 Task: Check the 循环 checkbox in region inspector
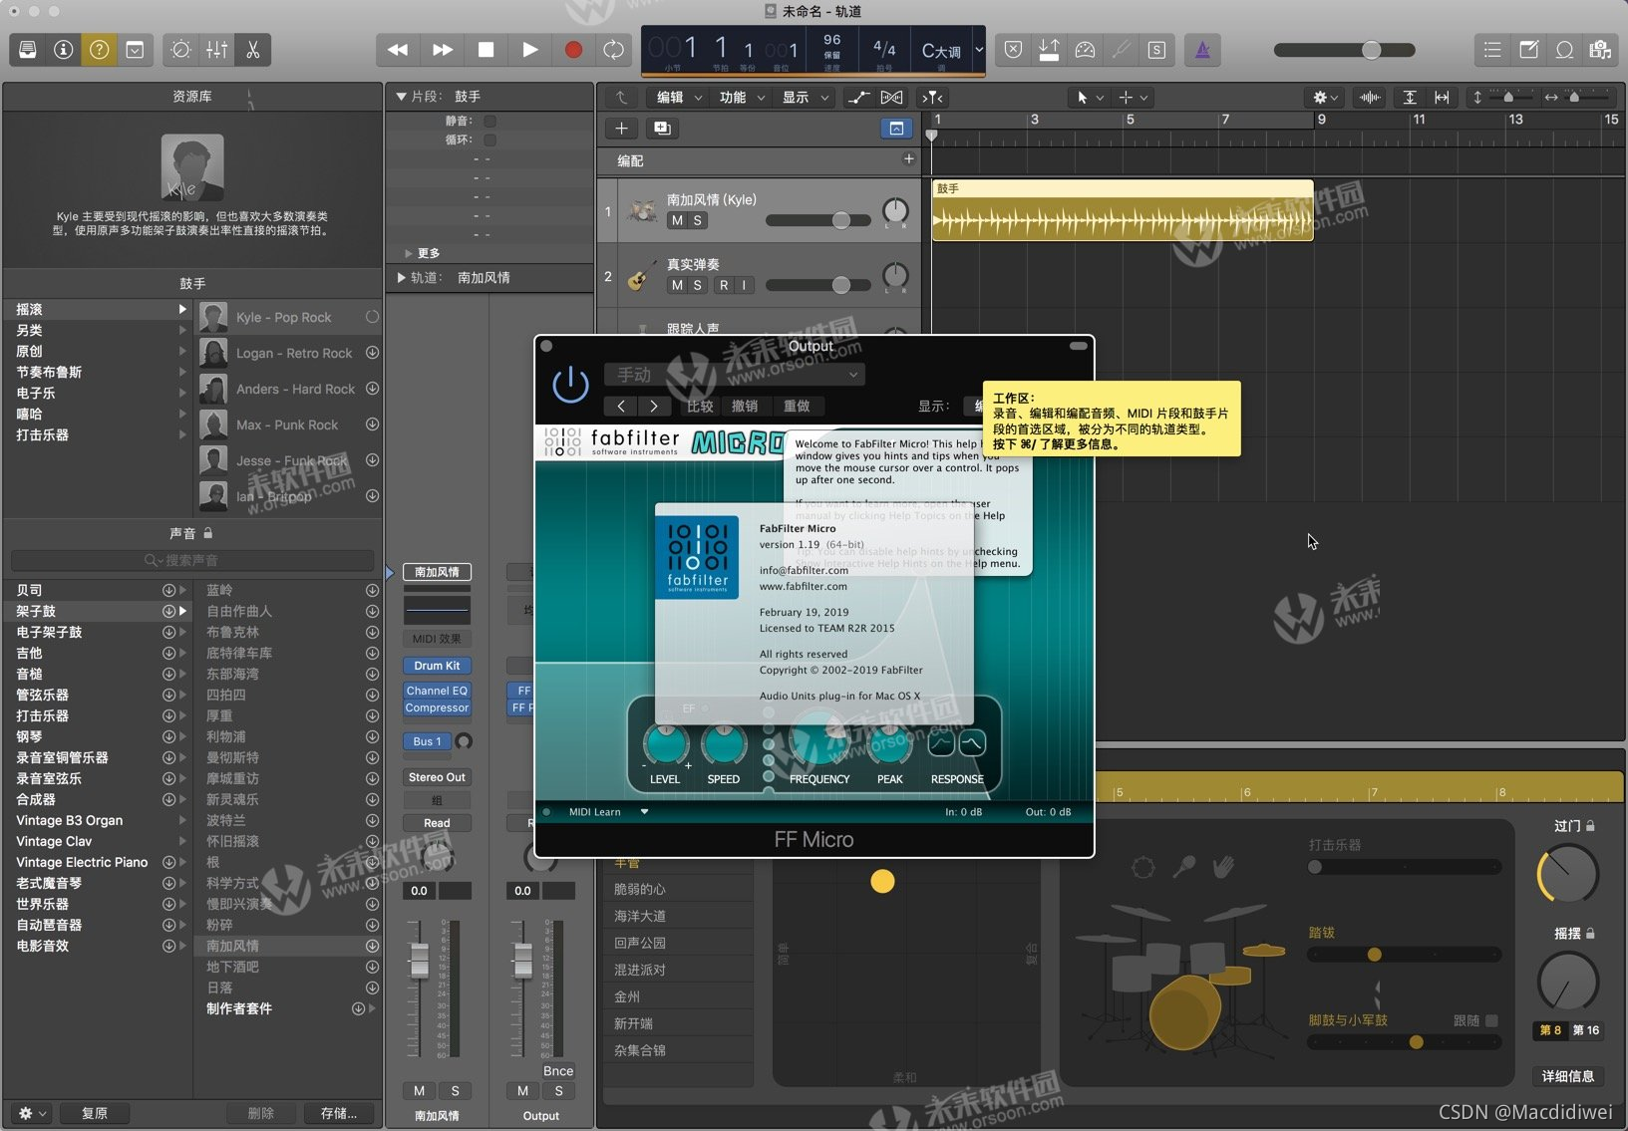[489, 140]
